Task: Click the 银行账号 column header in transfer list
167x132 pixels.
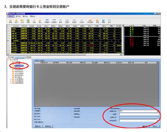Action: point(56,63)
